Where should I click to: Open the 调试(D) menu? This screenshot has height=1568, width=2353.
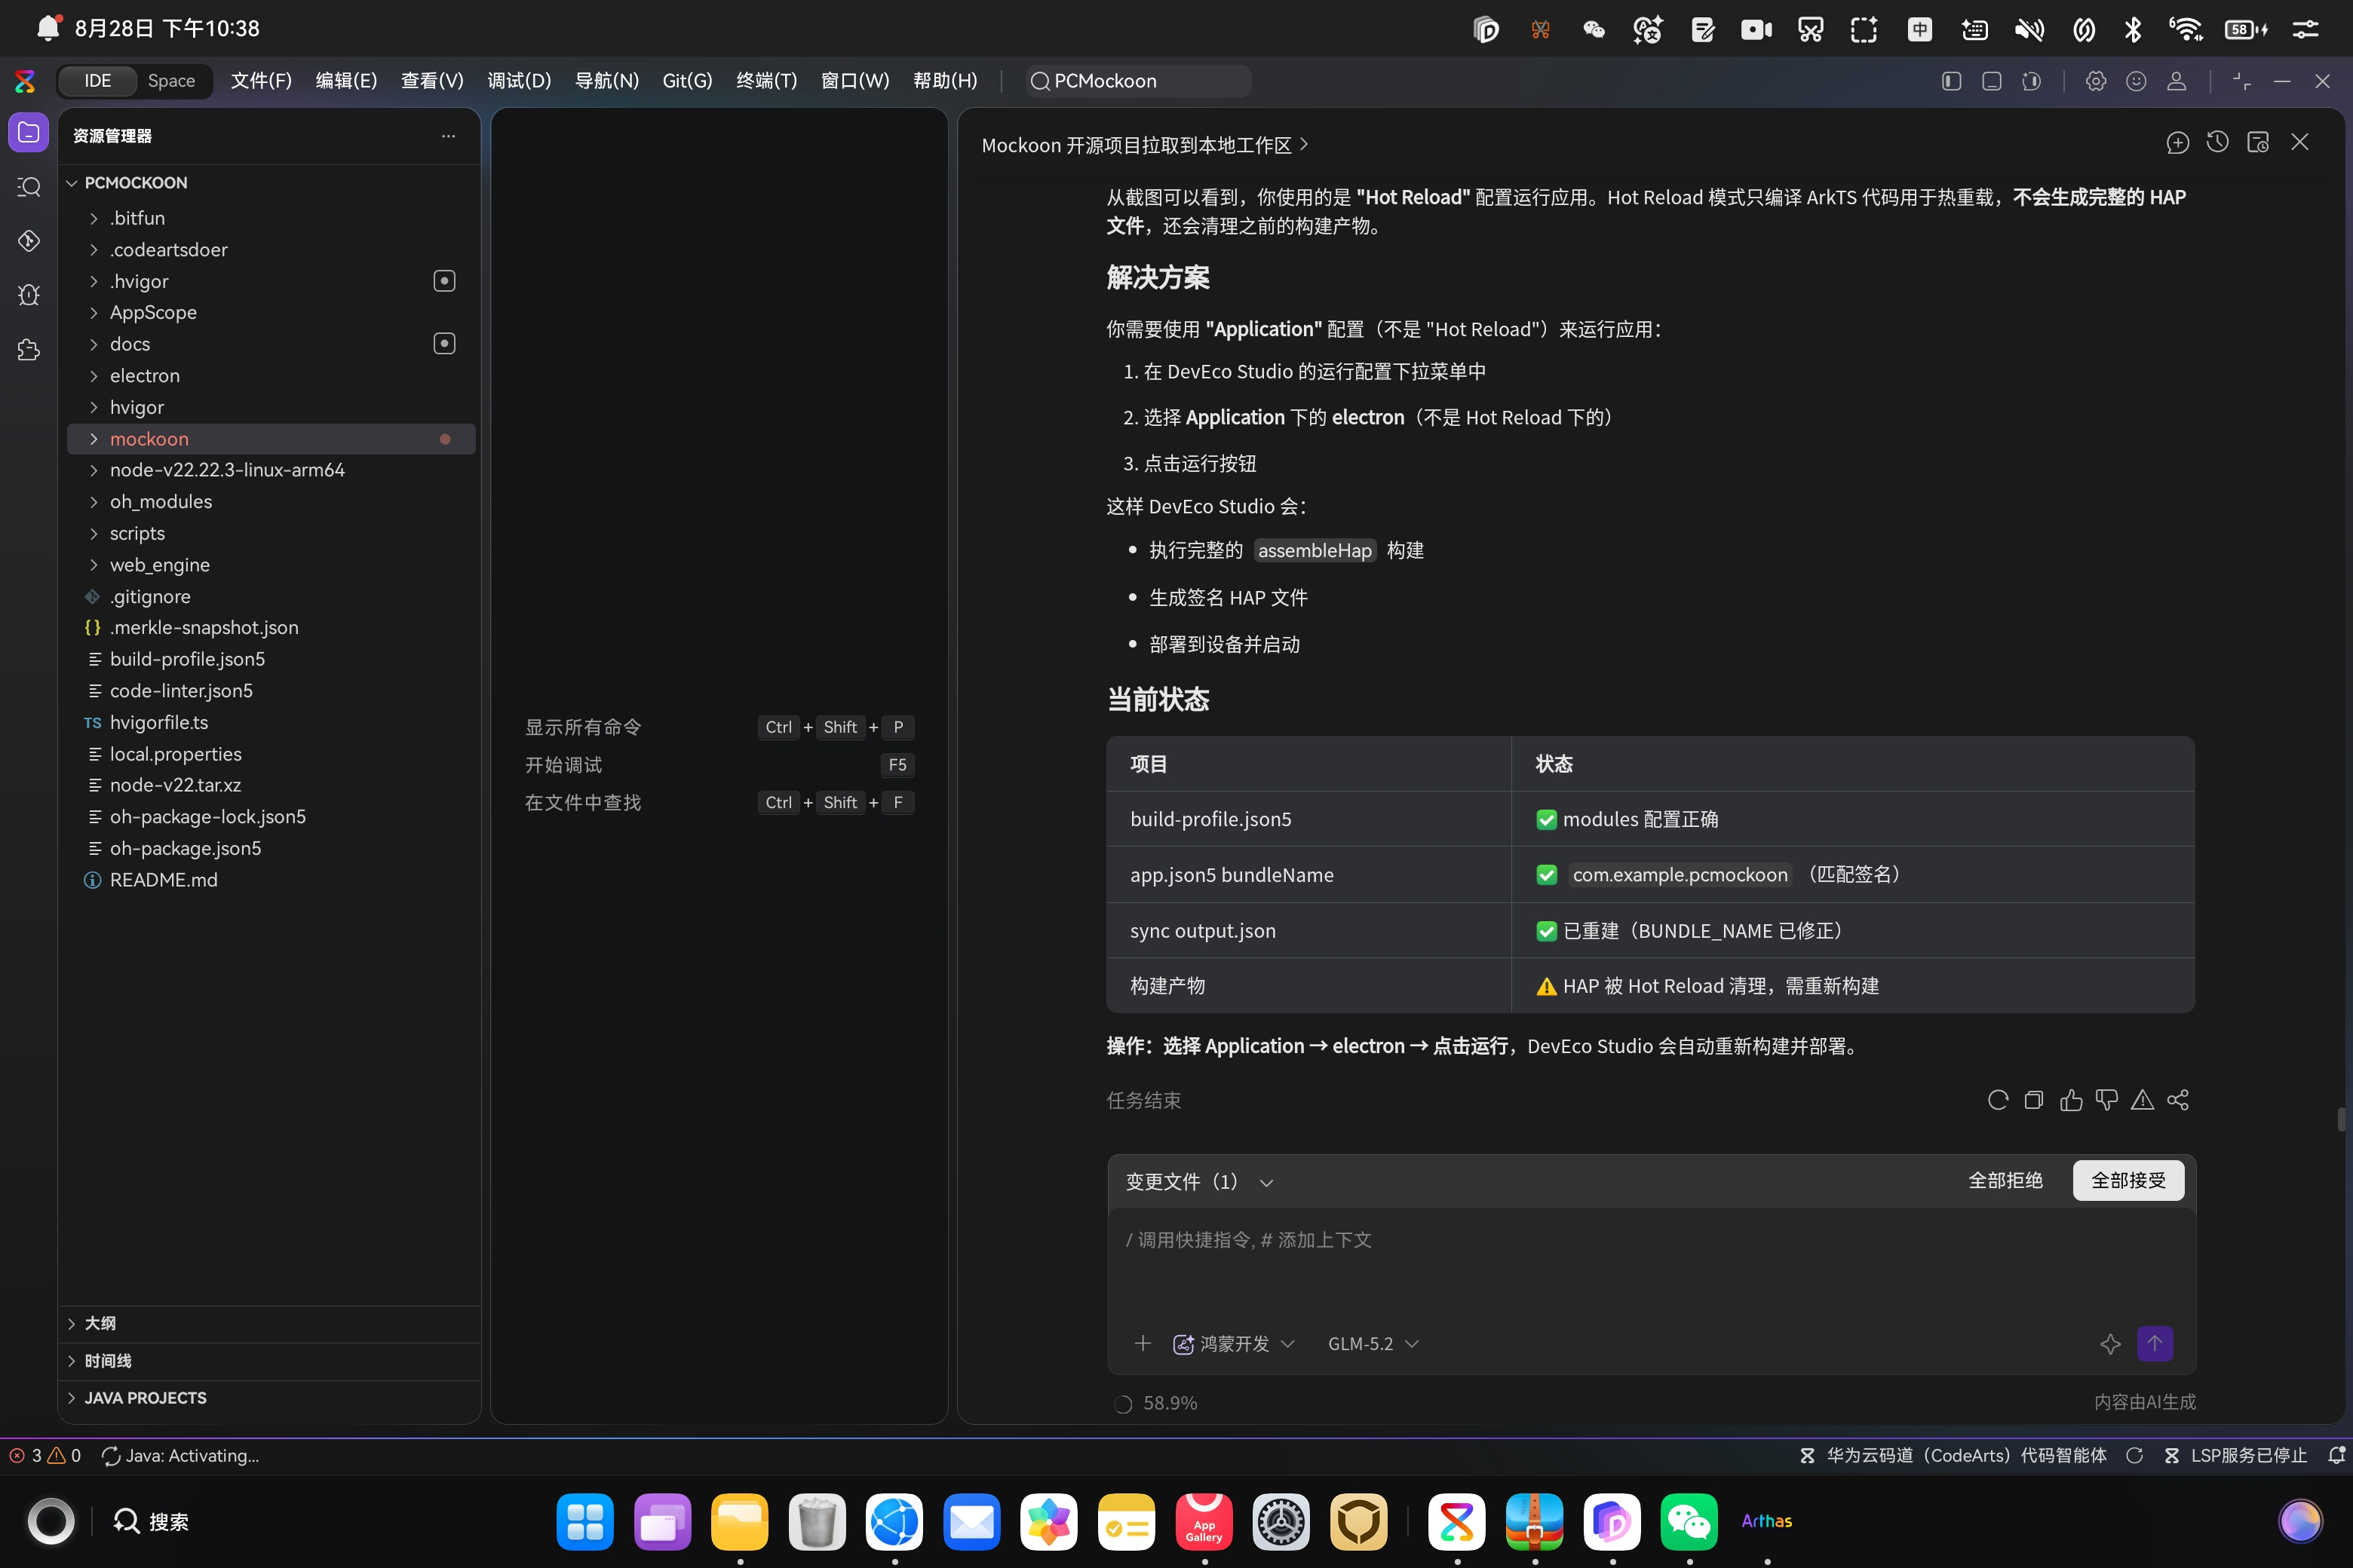(519, 81)
